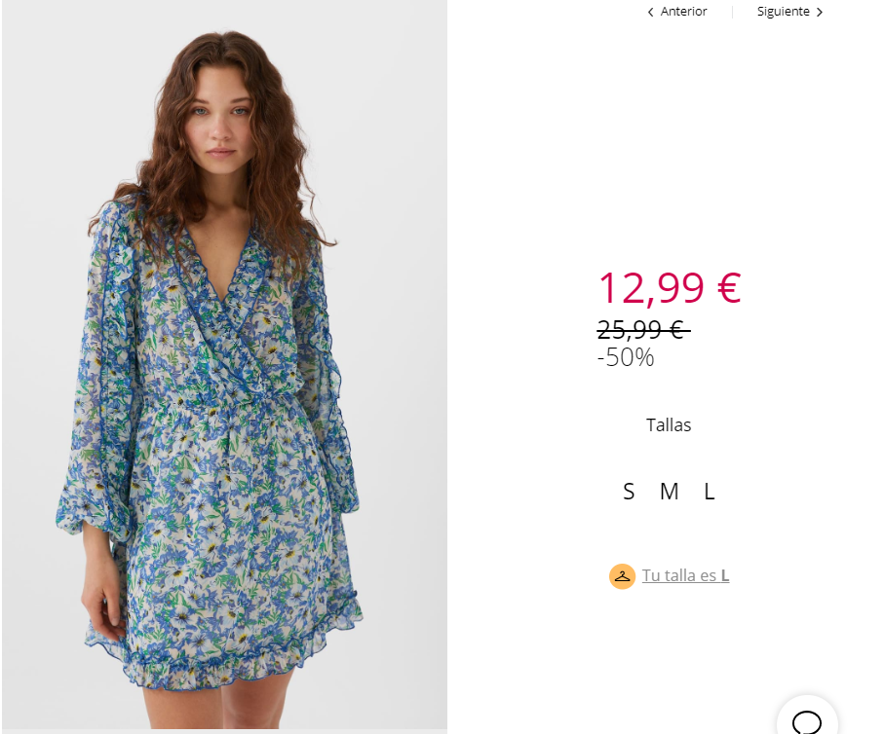Open the chat bubble support icon
Image resolution: width=884 pixels, height=734 pixels.
tap(807, 718)
